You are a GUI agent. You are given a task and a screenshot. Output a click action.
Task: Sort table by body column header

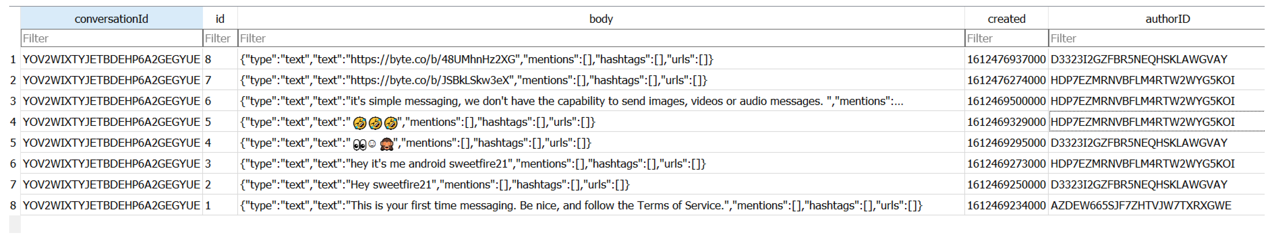tap(600, 19)
